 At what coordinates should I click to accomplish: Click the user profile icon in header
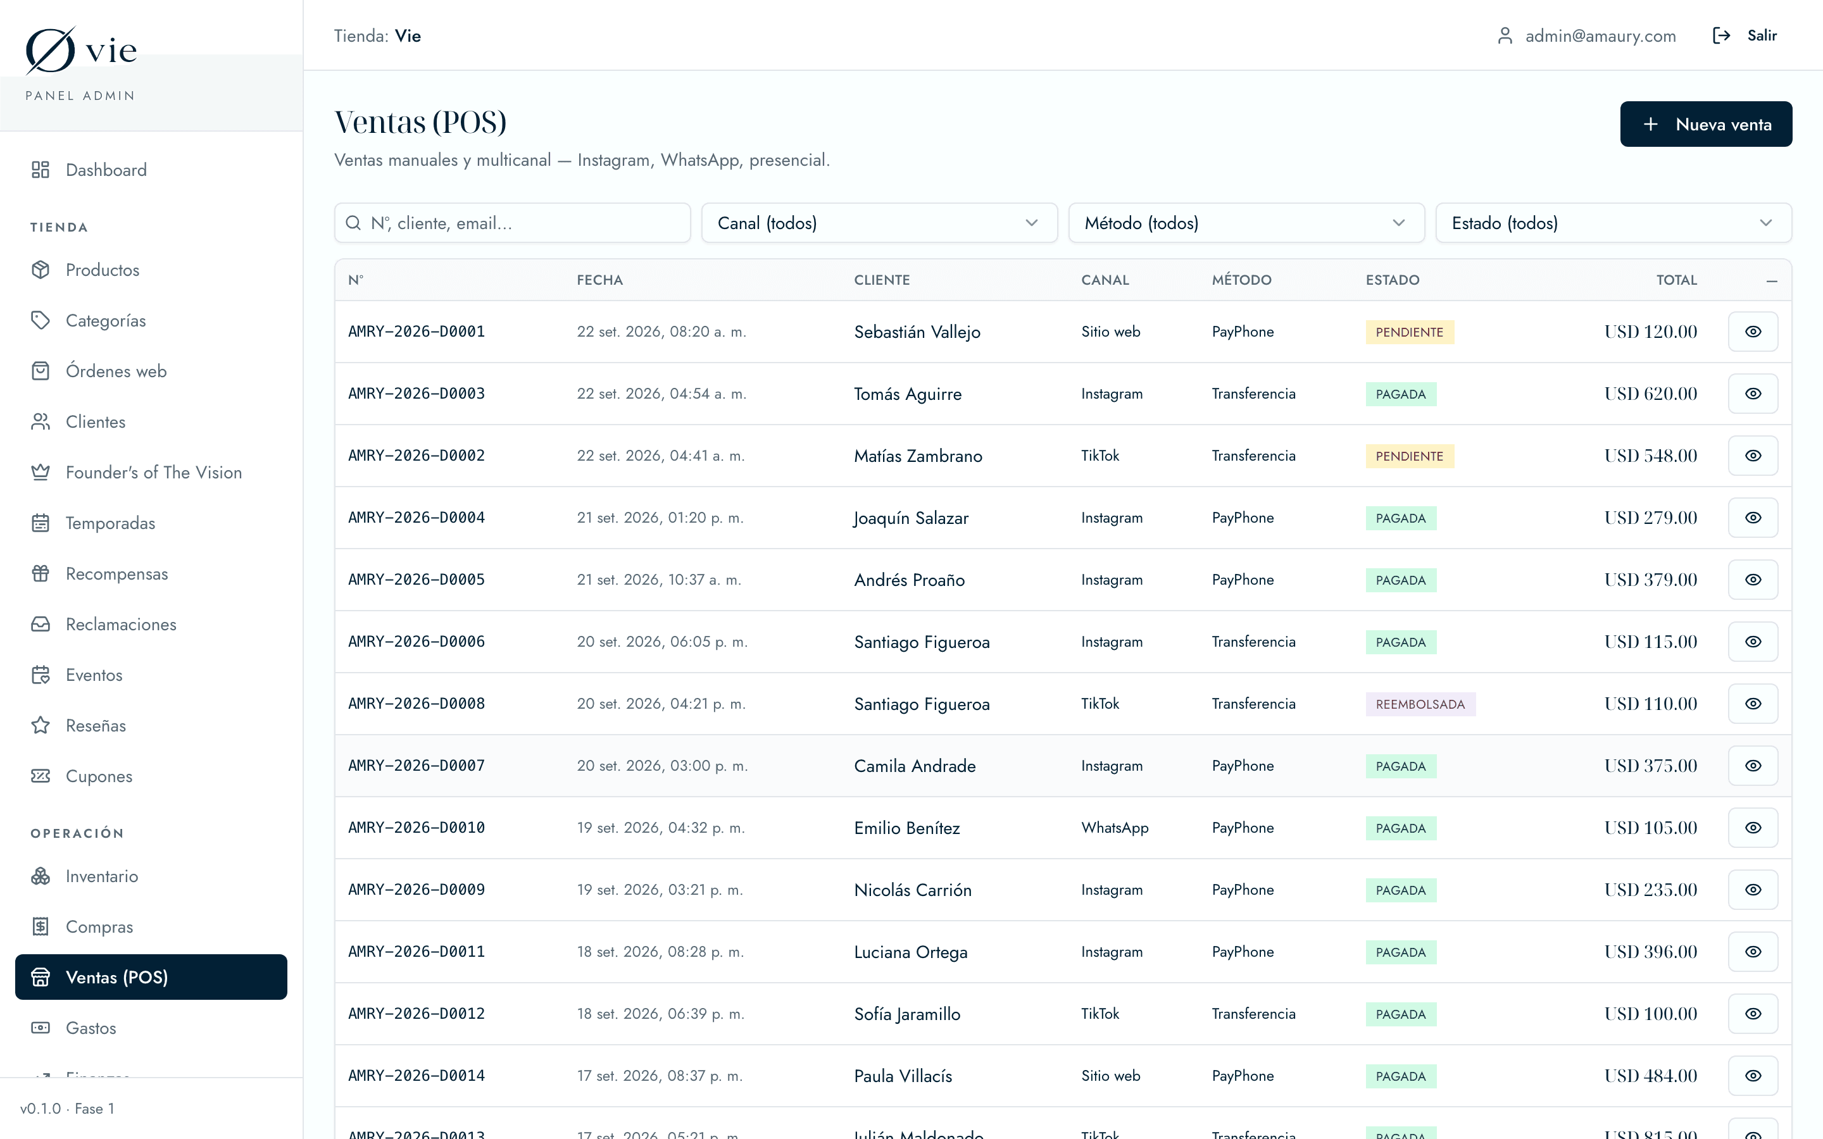[1505, 35]
